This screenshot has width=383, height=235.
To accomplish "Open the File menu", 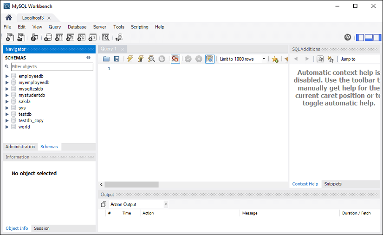I will (7, 27).
